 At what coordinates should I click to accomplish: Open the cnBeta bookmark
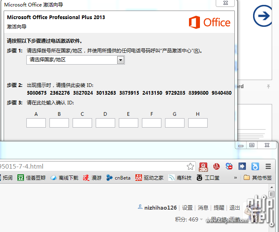coord(118,178)
